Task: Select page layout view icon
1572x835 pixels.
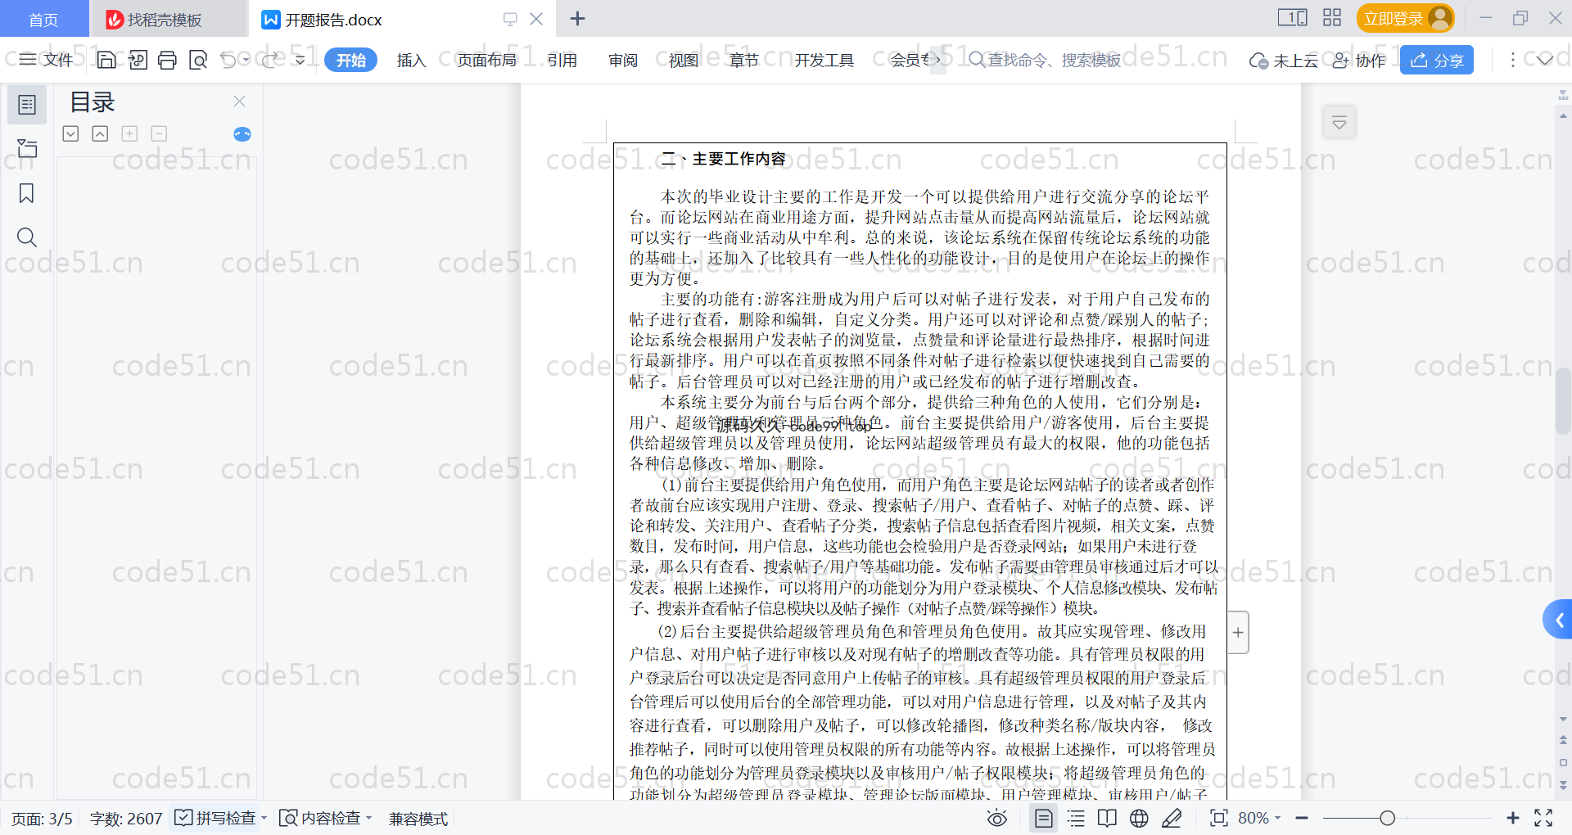Action: (1044, 818)
